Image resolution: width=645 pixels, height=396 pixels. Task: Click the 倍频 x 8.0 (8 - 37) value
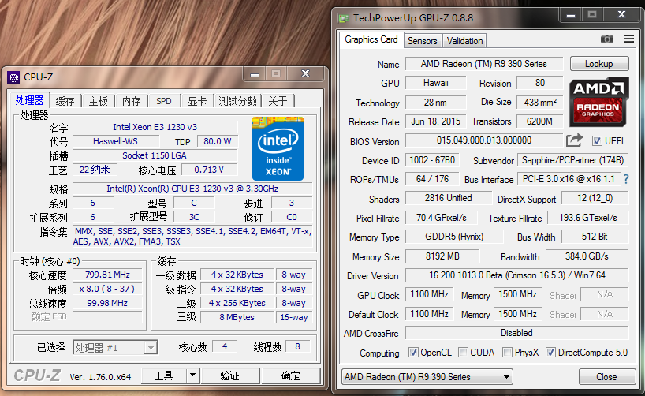pos(107,289)
